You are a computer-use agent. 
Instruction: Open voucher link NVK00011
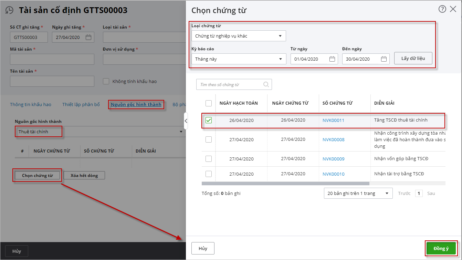[333, 120]
